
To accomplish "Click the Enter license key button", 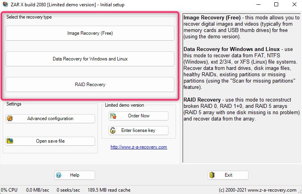I will [x=138, y=130].
